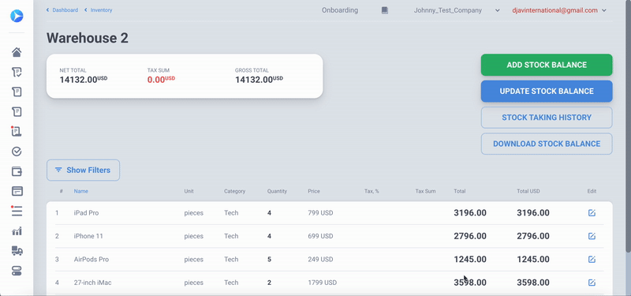Image resolution: width=631 pixels, height=296 pixels.
Task: Click the book icon next to Onboarding
Action: point(385,10)
